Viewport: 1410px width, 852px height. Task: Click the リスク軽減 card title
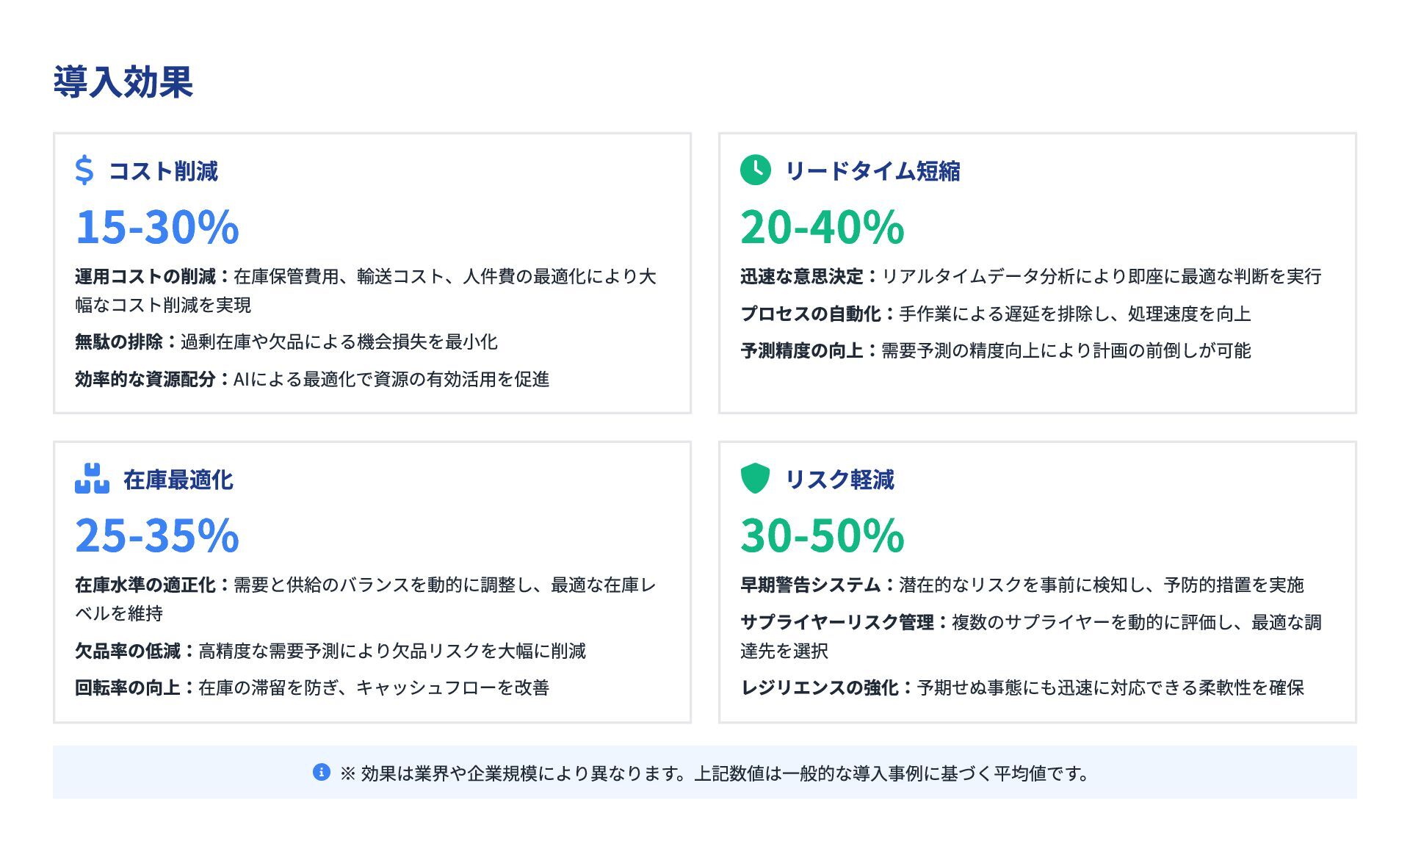[x=839, y=480]
